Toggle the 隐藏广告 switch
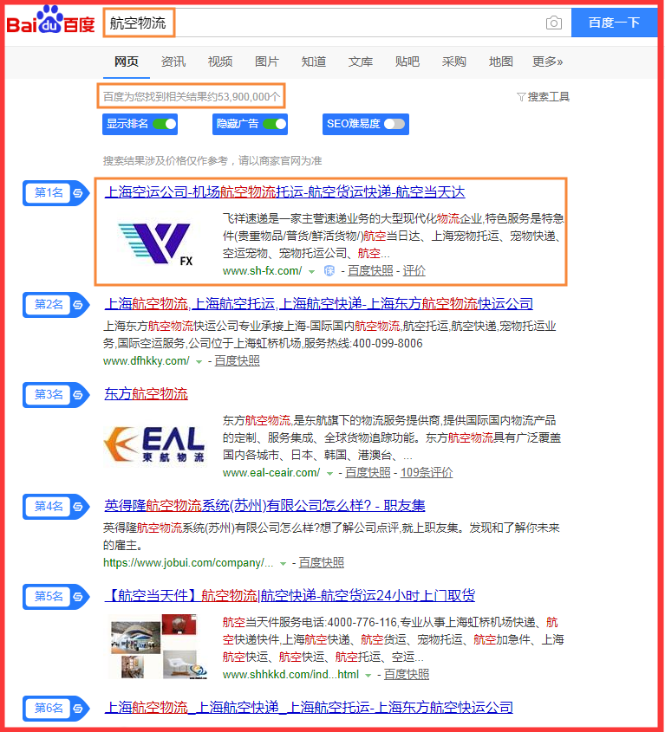This screenshot has width=665, height=732. point(274,124)
